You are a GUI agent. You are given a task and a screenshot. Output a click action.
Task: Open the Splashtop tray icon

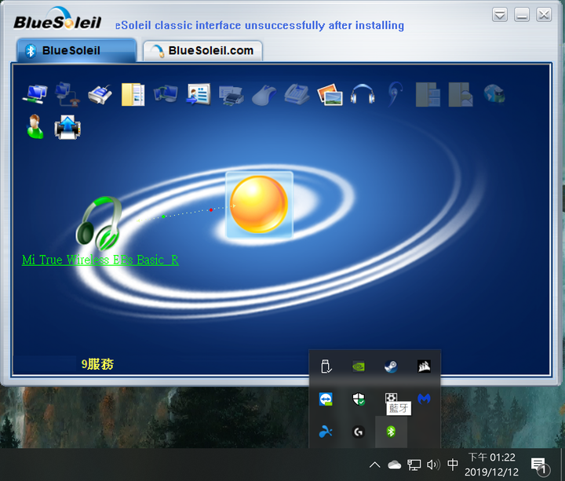point(326,432)
